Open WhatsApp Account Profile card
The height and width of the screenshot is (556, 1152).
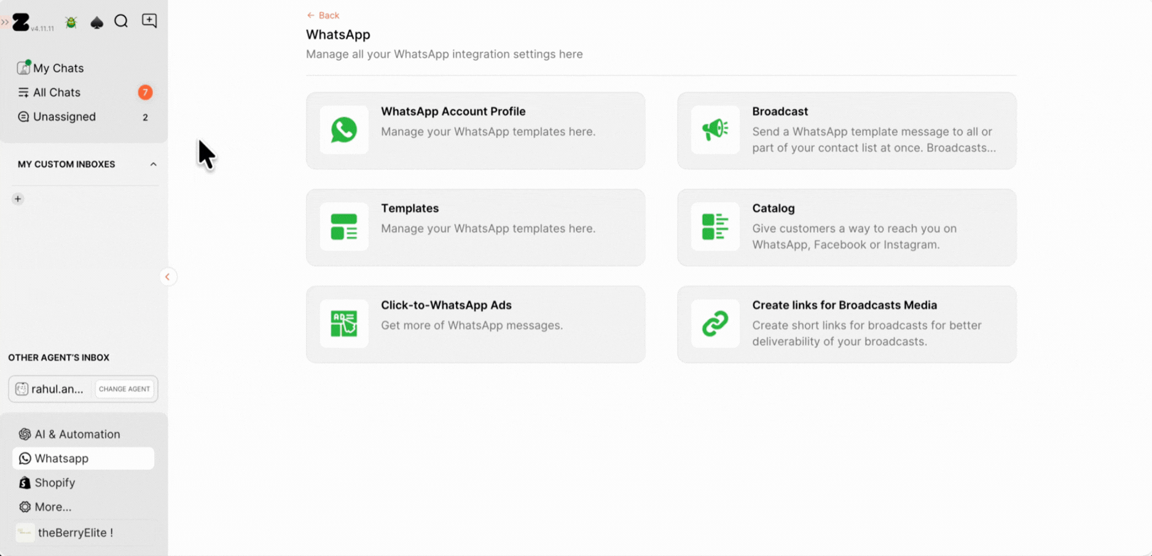click(476, 131)
